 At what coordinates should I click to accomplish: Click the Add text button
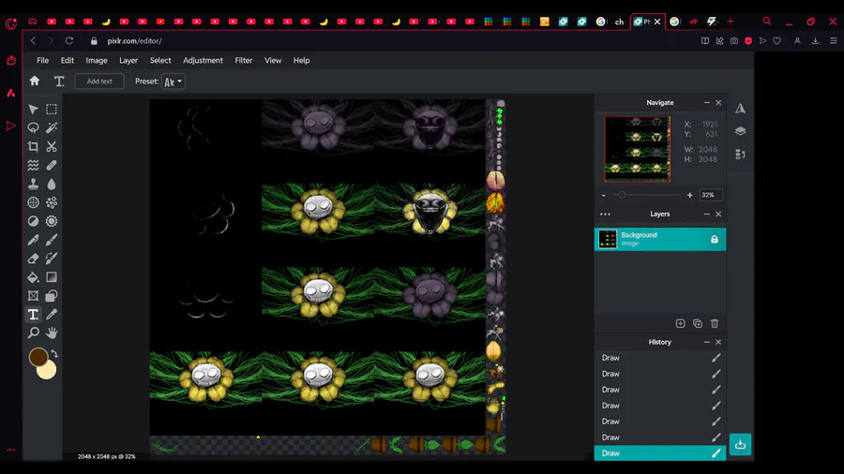pos(99,81)
